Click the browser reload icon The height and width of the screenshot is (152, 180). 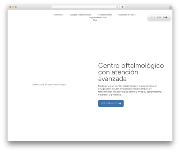pos(117,7)
